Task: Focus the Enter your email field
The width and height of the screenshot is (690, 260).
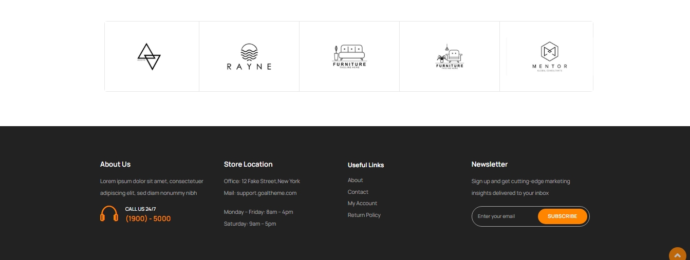Action: [x=503, y=216]
